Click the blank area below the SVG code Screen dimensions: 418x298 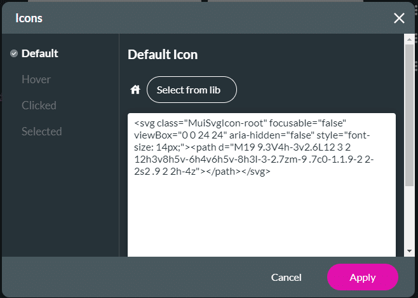pos(262,217)
